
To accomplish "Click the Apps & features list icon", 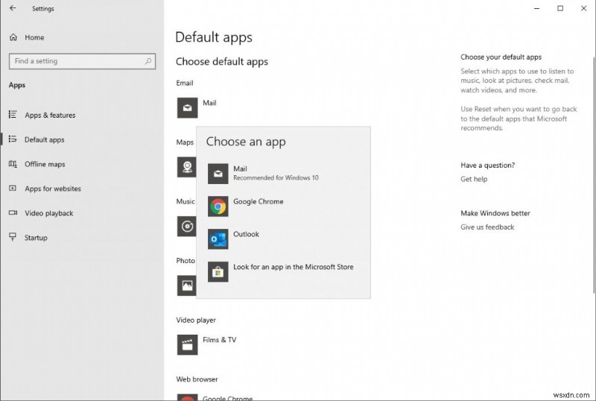I will point(13,115).
